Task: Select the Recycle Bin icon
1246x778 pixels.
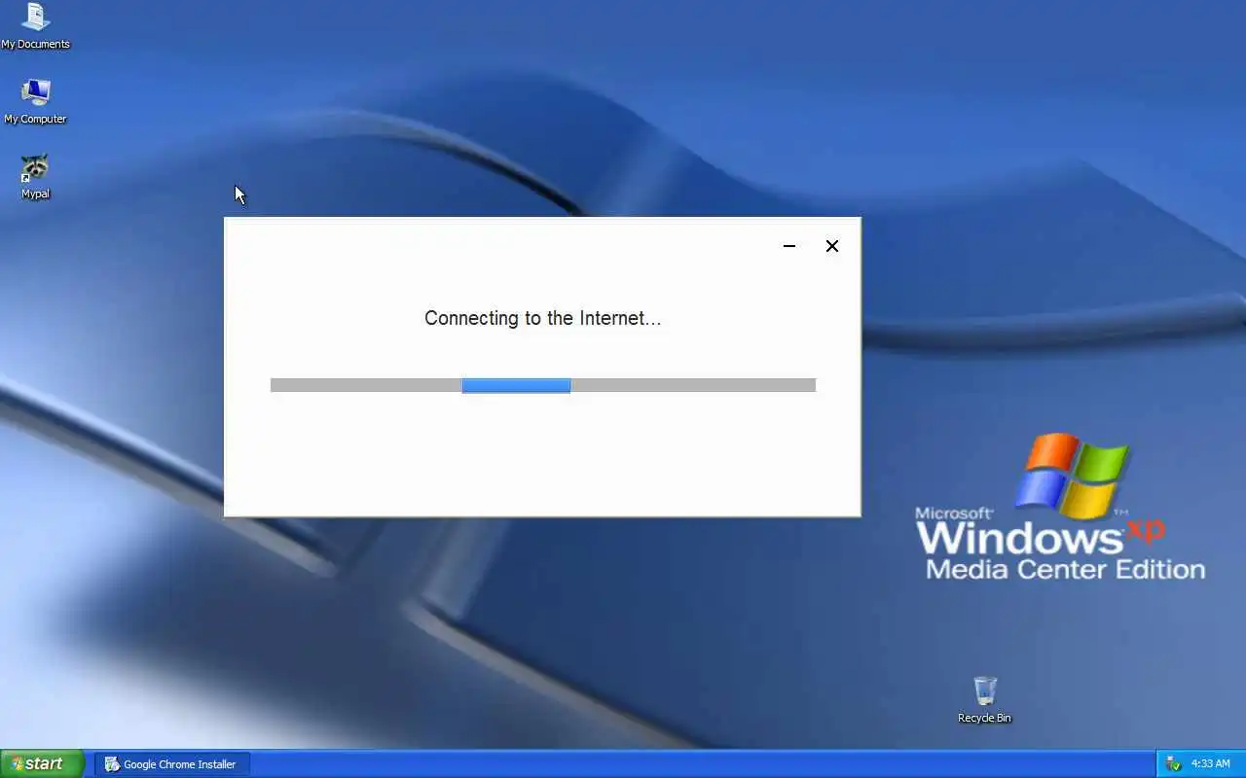Action: click(984, 700)
